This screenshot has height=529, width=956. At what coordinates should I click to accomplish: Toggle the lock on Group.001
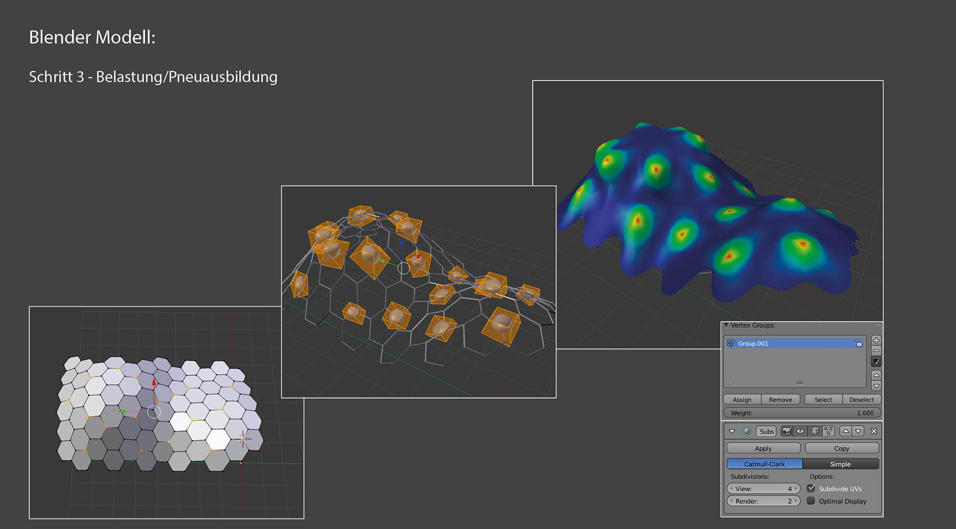pos(858,343)
